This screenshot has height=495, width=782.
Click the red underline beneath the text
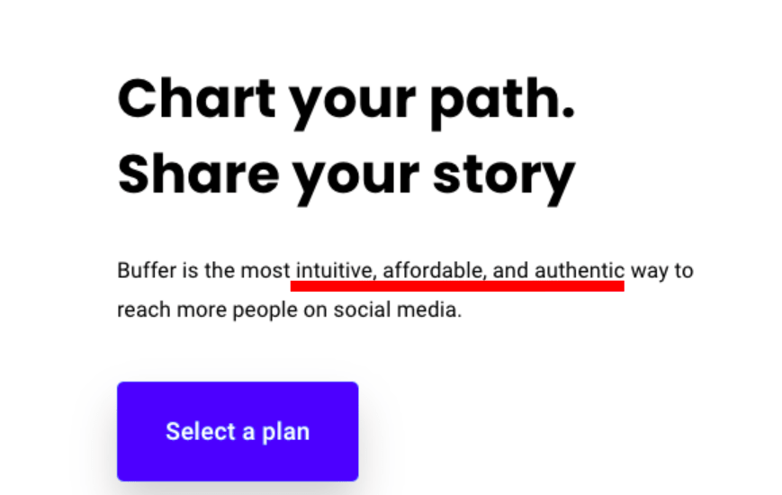tap(457, 285)
